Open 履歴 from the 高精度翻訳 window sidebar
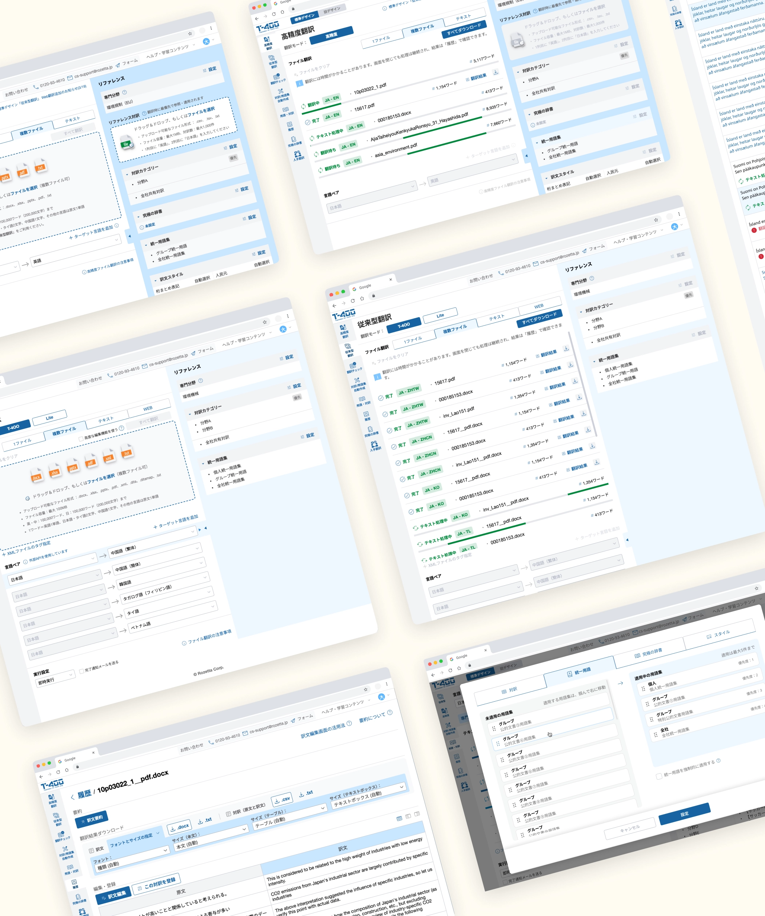 (x=290, y=126)
